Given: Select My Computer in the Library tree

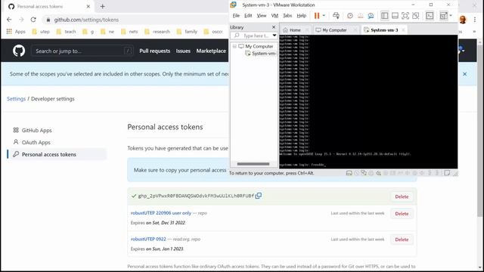Looking at the screenshot, I should pyautogui.click(x=259, y=46).
